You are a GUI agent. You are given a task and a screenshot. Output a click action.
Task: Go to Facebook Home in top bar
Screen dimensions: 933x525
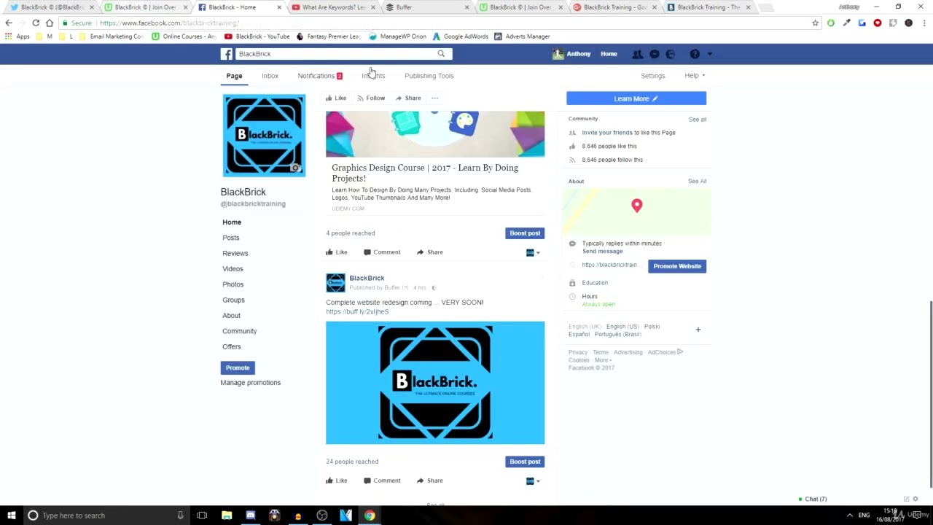pyautogui.click(x=609, y=54)
